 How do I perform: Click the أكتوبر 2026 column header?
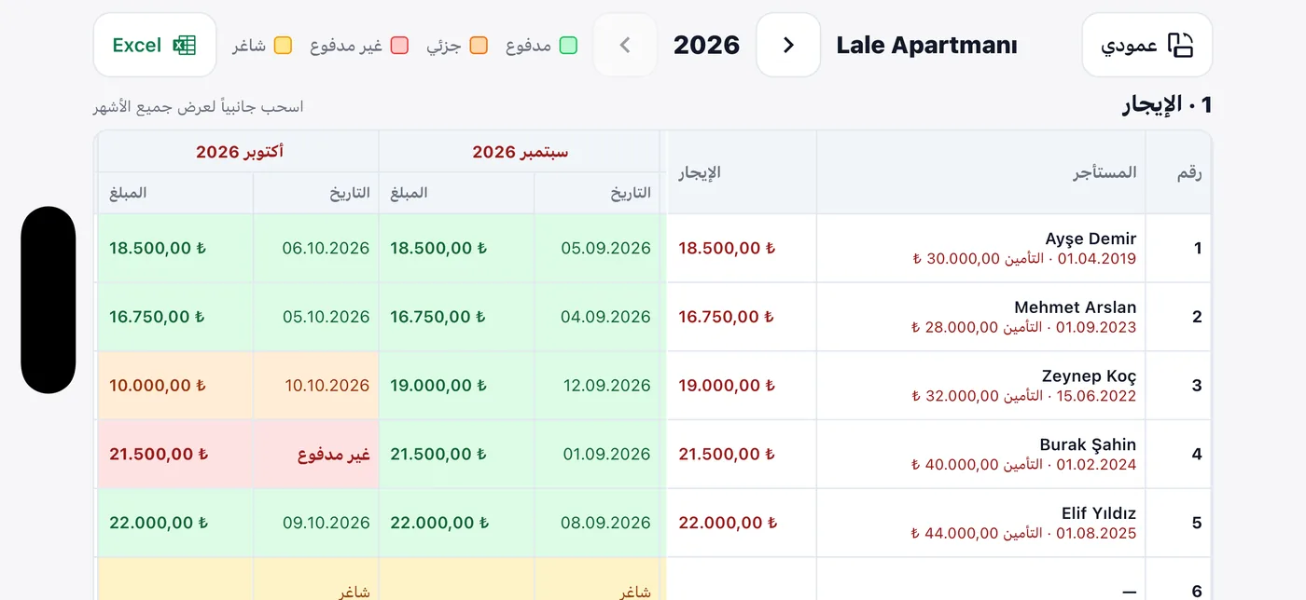tap(239, 152)
